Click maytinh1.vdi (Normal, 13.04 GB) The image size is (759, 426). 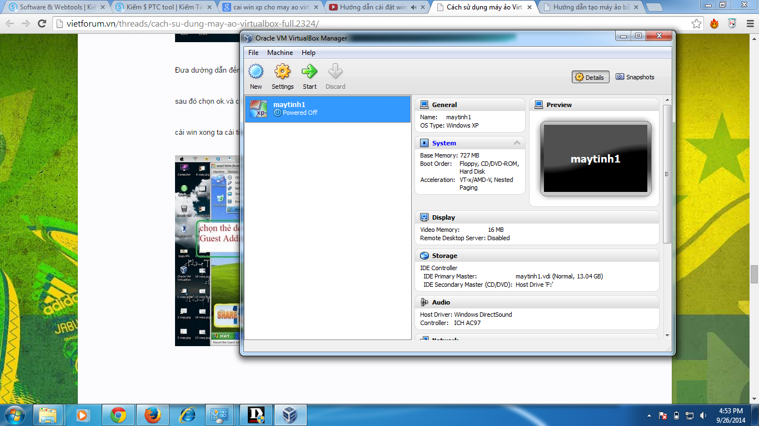[559, 276]
